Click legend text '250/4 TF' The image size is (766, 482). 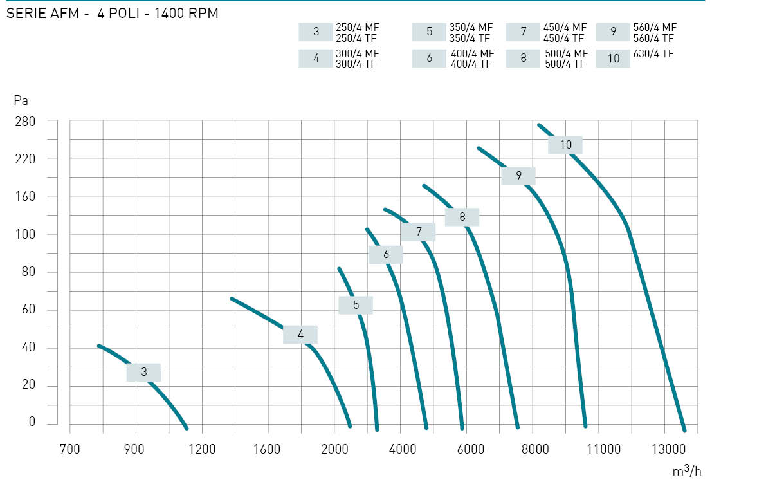click(356, 38)
